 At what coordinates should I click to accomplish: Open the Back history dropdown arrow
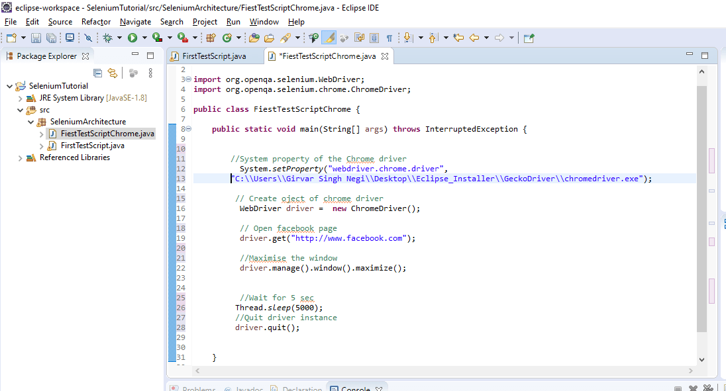point(486,38)
